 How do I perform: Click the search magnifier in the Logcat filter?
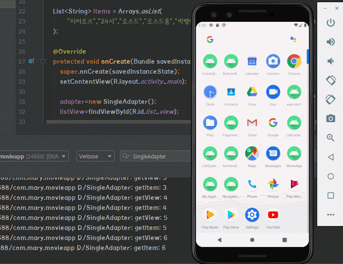pos(126,156)
